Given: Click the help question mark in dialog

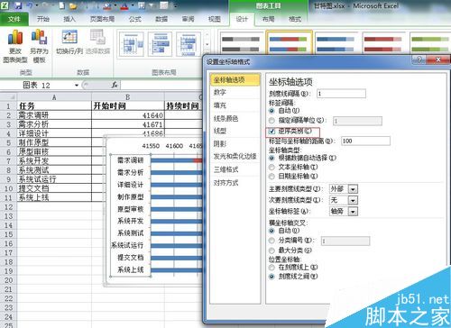Looking at the screenshot, I should click(x=419, y=59).
